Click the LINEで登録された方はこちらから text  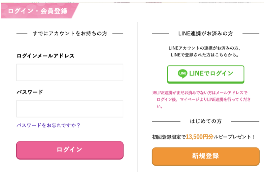[x=205, y=55]
